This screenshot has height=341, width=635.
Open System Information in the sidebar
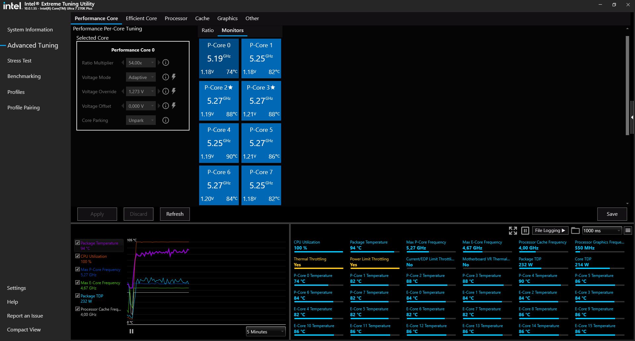(x=30, y=29)
